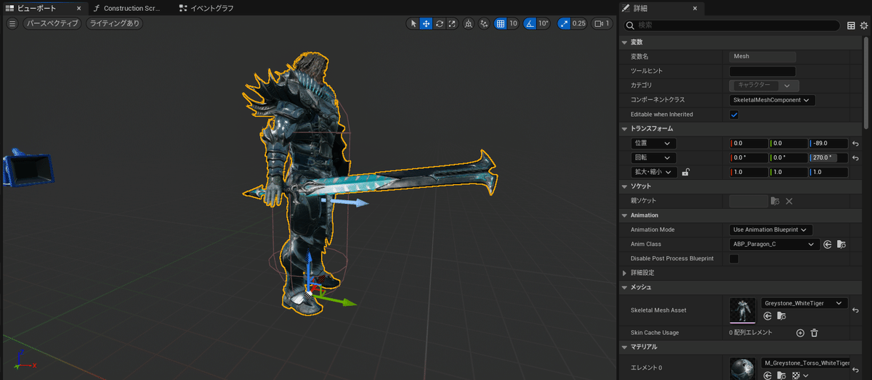Browse to Greystone_WhiteTiger in Content Browser
The image size is (872, 380).
[781, 316]
